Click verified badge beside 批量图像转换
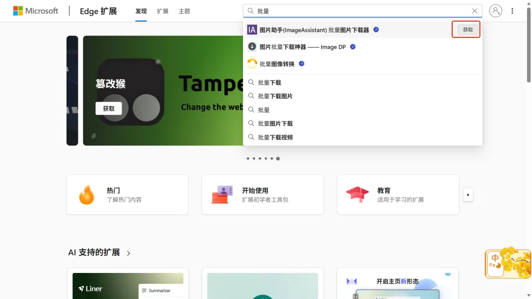The width and height of the screenshot is (532, 299). [x=301, y=63]
